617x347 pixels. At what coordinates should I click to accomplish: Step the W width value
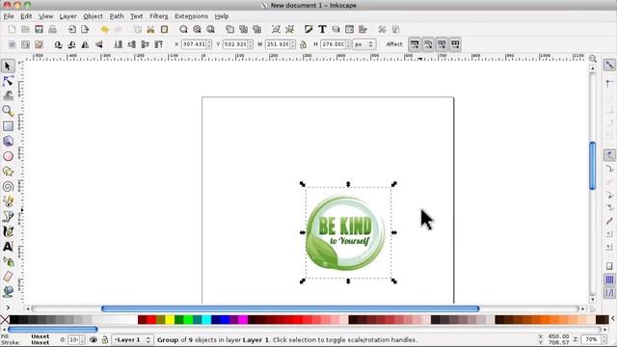pyautogui.click(x=292, y=44)
